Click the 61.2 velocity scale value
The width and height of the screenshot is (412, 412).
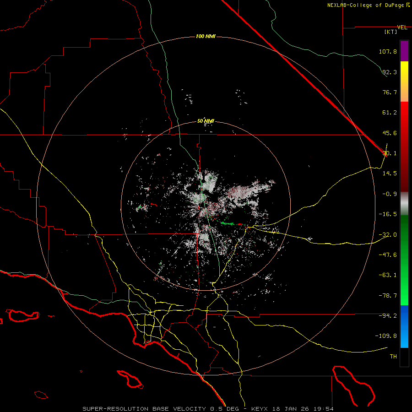[x=390, y=113]
